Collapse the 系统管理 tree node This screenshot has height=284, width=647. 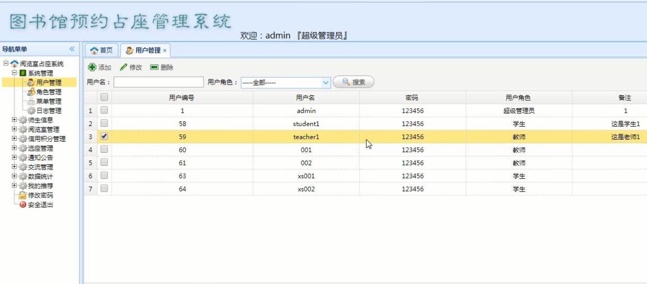(14, 73)
